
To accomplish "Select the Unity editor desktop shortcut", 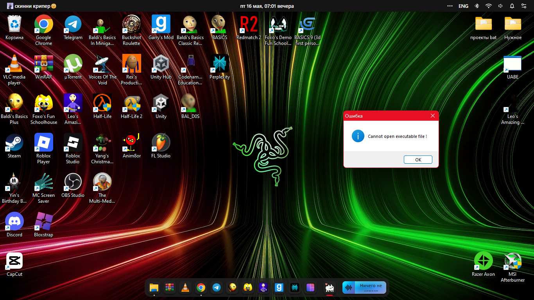I will pyautogui.click(x=161, y=106).
